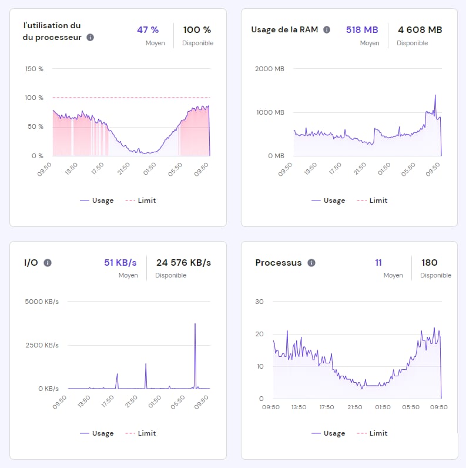466x468 pixels.
Task: Click the highest peak in the RAM chart
Action: [435, 96]
